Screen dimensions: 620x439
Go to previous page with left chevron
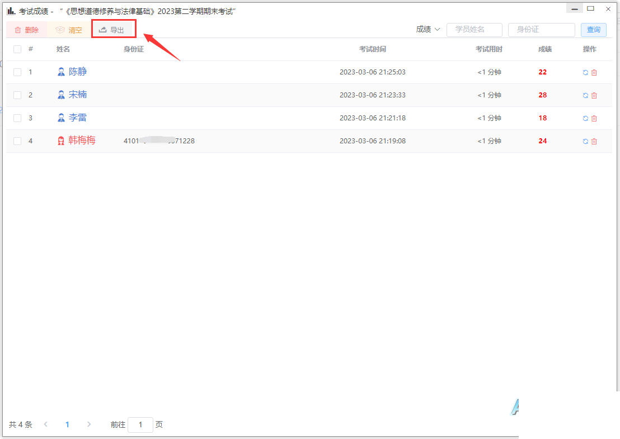[x=46, y=424]
